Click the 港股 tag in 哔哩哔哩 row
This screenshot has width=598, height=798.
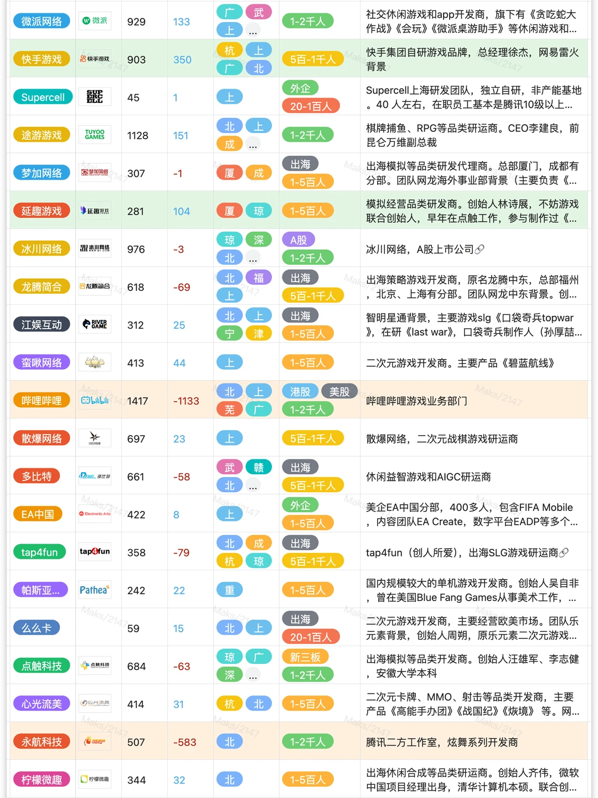click(300, 391)
